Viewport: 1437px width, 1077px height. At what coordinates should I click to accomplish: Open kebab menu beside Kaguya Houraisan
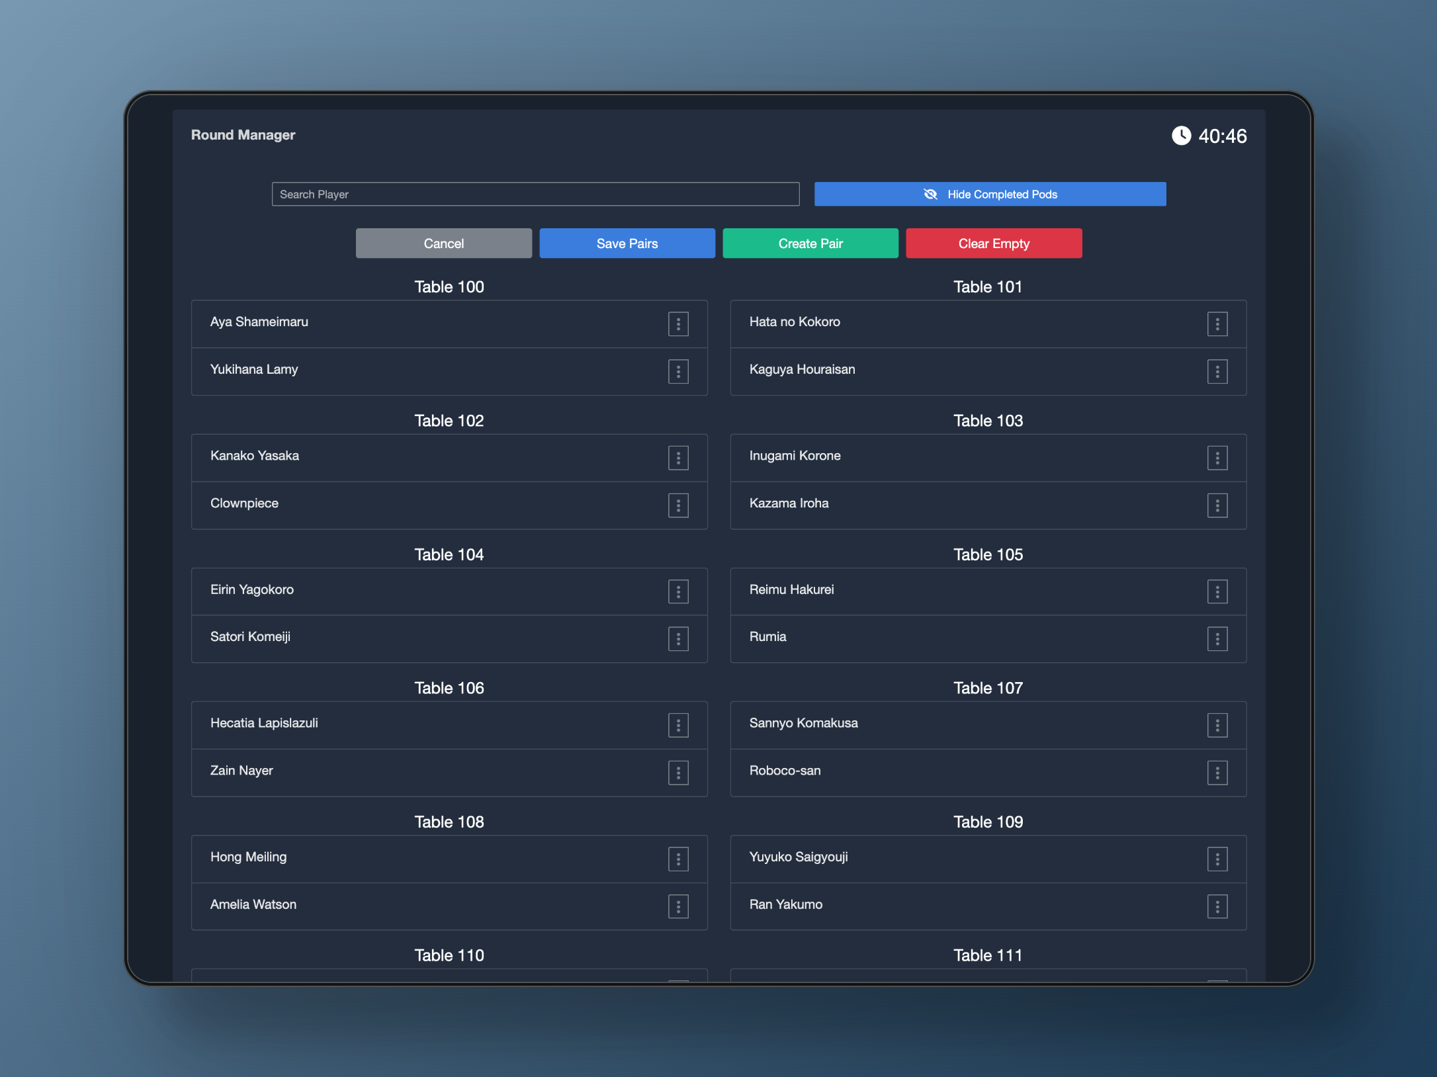(x=1217, y=372)
